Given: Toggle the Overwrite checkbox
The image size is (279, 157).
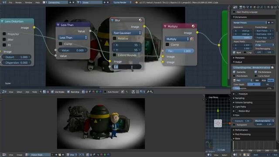Looking at the screenshot, I should point(234,72).
